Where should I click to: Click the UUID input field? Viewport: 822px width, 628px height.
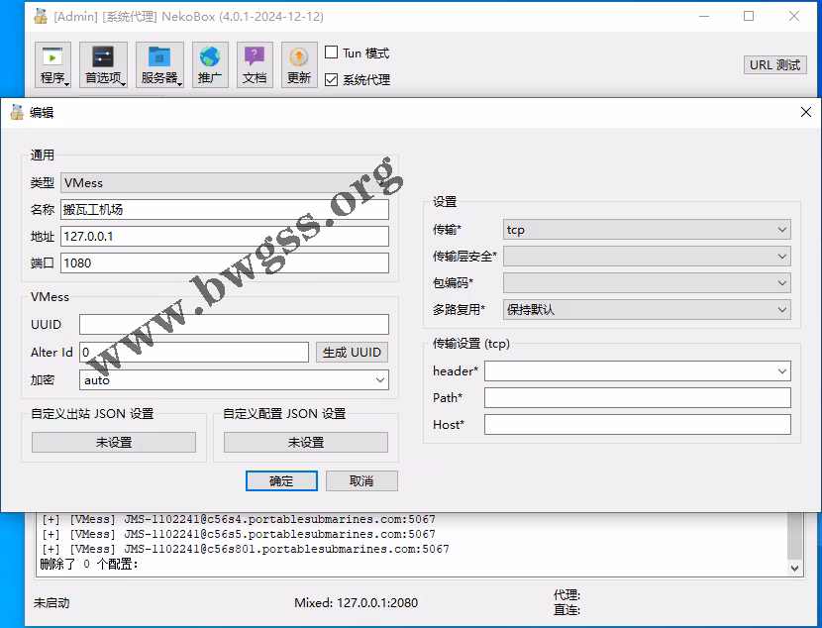(234, 325)
